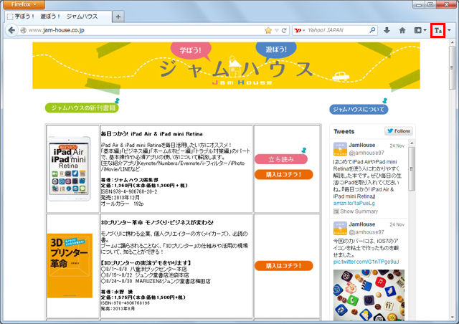Click the 遊ぼう! speech bubble
This screenshot has height=324, width=459.
[x=275, y=49]
